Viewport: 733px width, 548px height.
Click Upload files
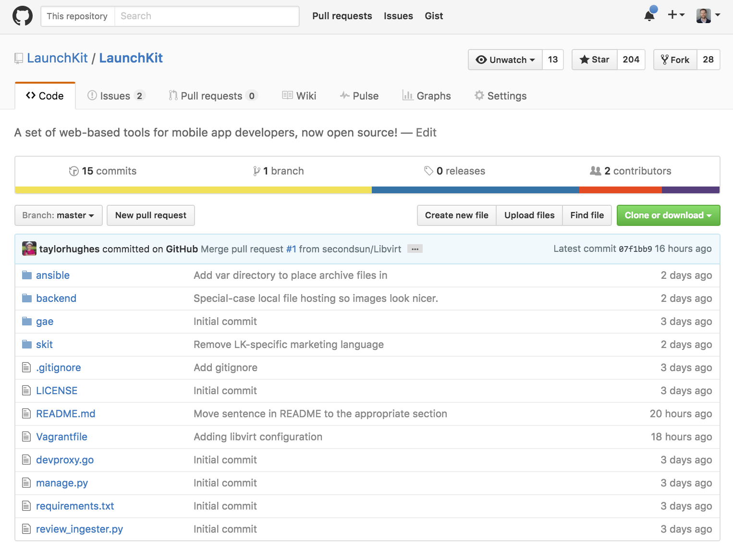tap(529, 215)
